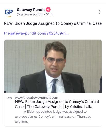The height and width of the screenshot is (129, 106).
Task: Click the word 'evening.' ending the summary
Action: (21, 122)
